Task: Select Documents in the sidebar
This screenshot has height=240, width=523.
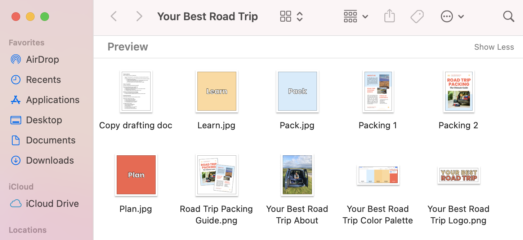Action: pyautogui.click(x=50, y=140)
